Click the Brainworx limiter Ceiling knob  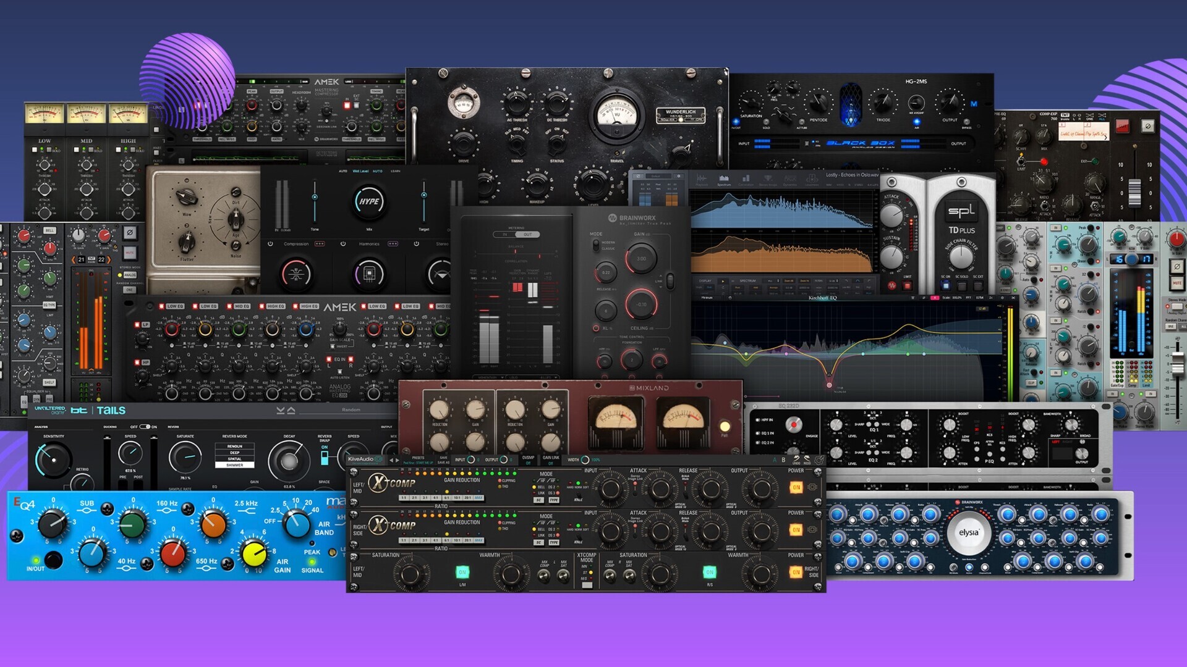(641, 304)
